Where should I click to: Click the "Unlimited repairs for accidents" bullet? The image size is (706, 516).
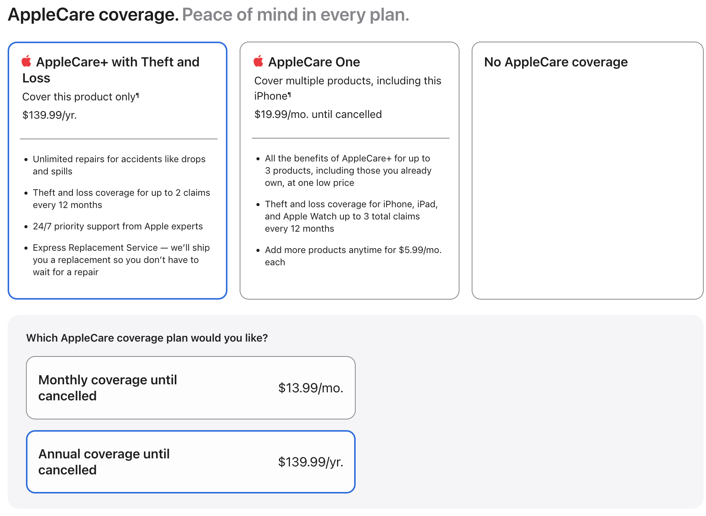click(119, 165)
